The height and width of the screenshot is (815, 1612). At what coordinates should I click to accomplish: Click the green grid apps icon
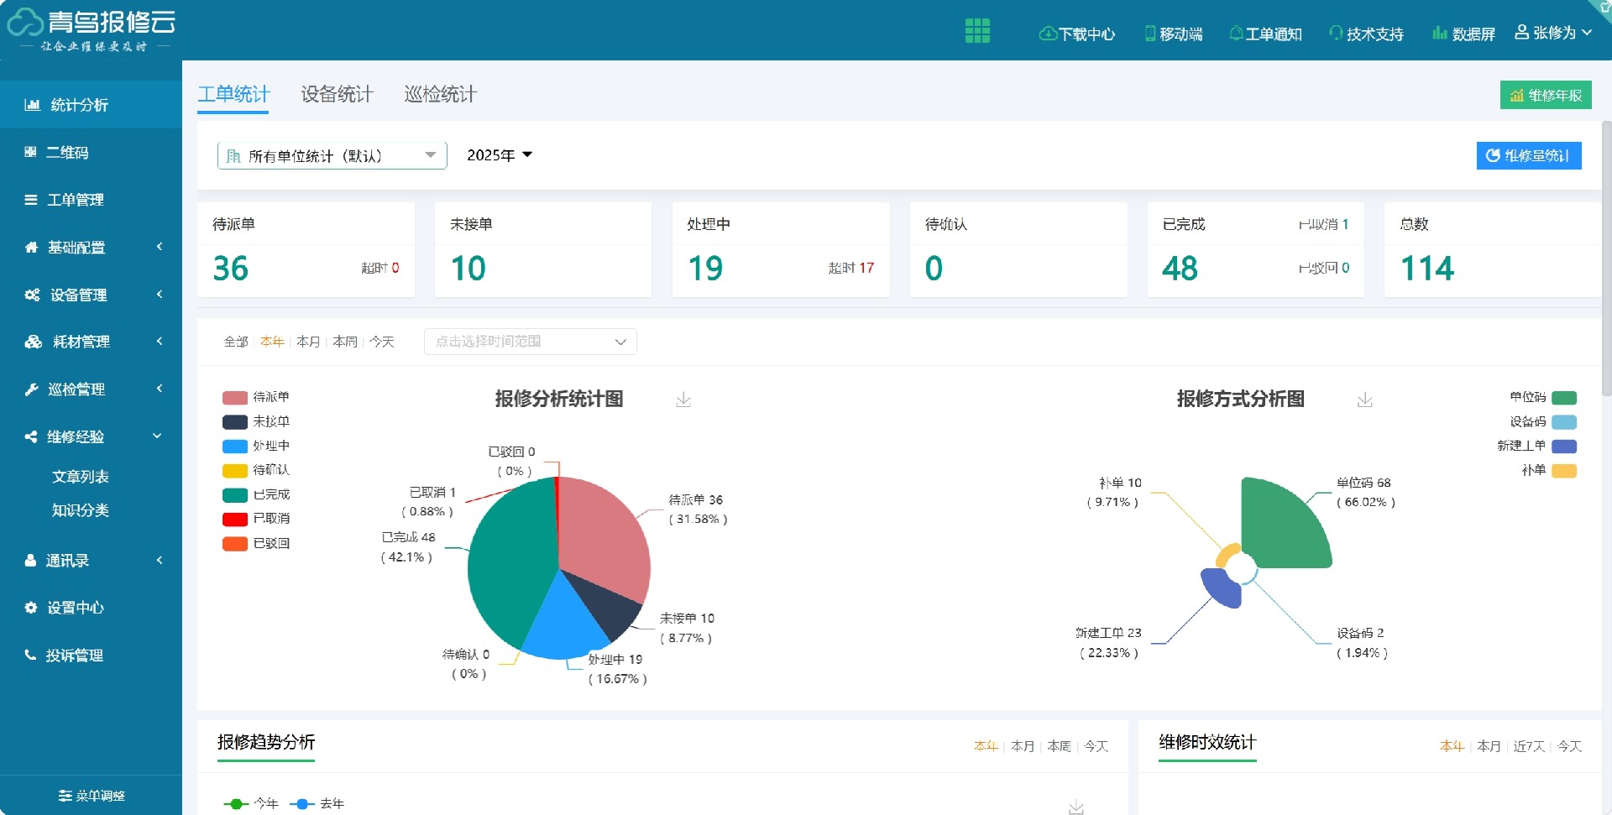pyautogui.click(x=977, y=30)
